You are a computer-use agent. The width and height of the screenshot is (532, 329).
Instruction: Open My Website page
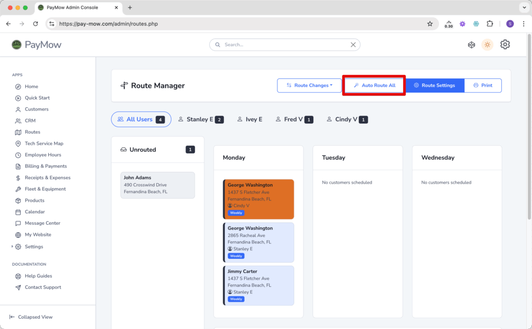37,235
